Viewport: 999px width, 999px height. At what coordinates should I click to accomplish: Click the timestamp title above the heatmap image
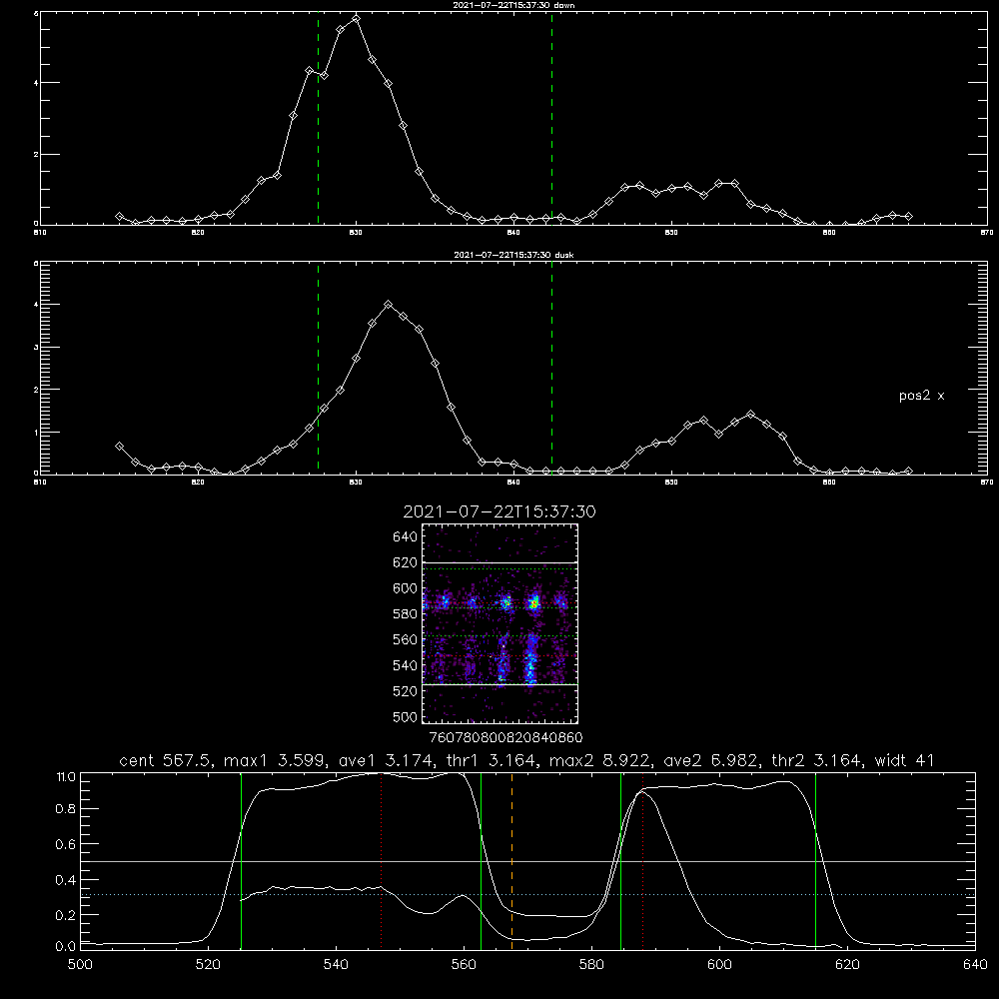point(499,511)
